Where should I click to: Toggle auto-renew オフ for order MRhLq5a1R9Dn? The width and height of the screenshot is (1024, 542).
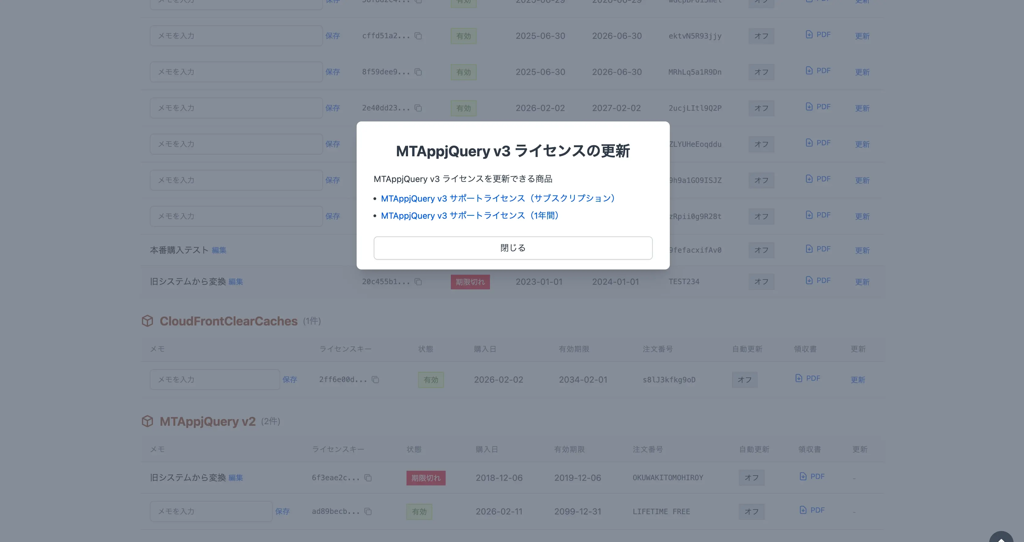(761, 72)
